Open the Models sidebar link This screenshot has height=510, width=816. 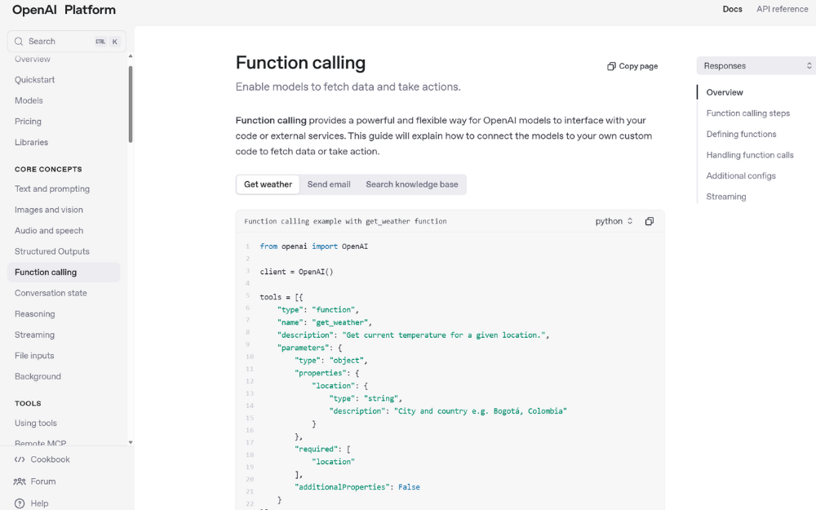coord(29,100)
